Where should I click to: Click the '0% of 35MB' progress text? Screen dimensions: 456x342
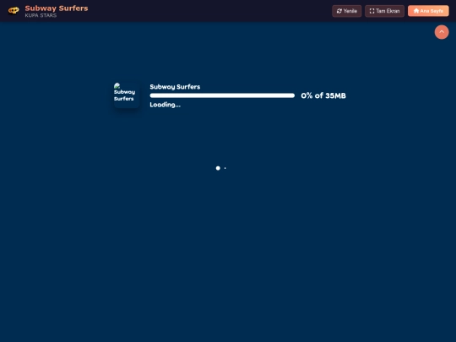pyautogui.click(x=323, y=95)
